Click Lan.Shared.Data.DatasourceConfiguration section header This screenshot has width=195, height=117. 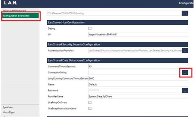coord(117,60)
